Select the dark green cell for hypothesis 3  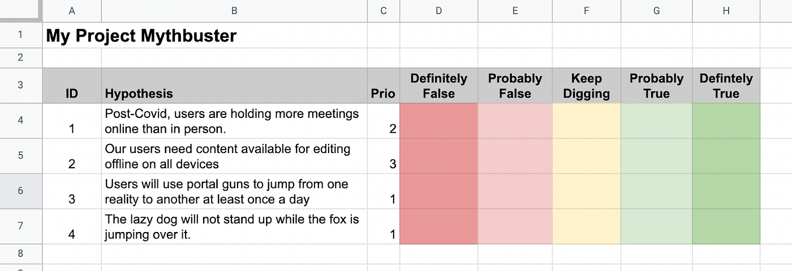(726, 191)
